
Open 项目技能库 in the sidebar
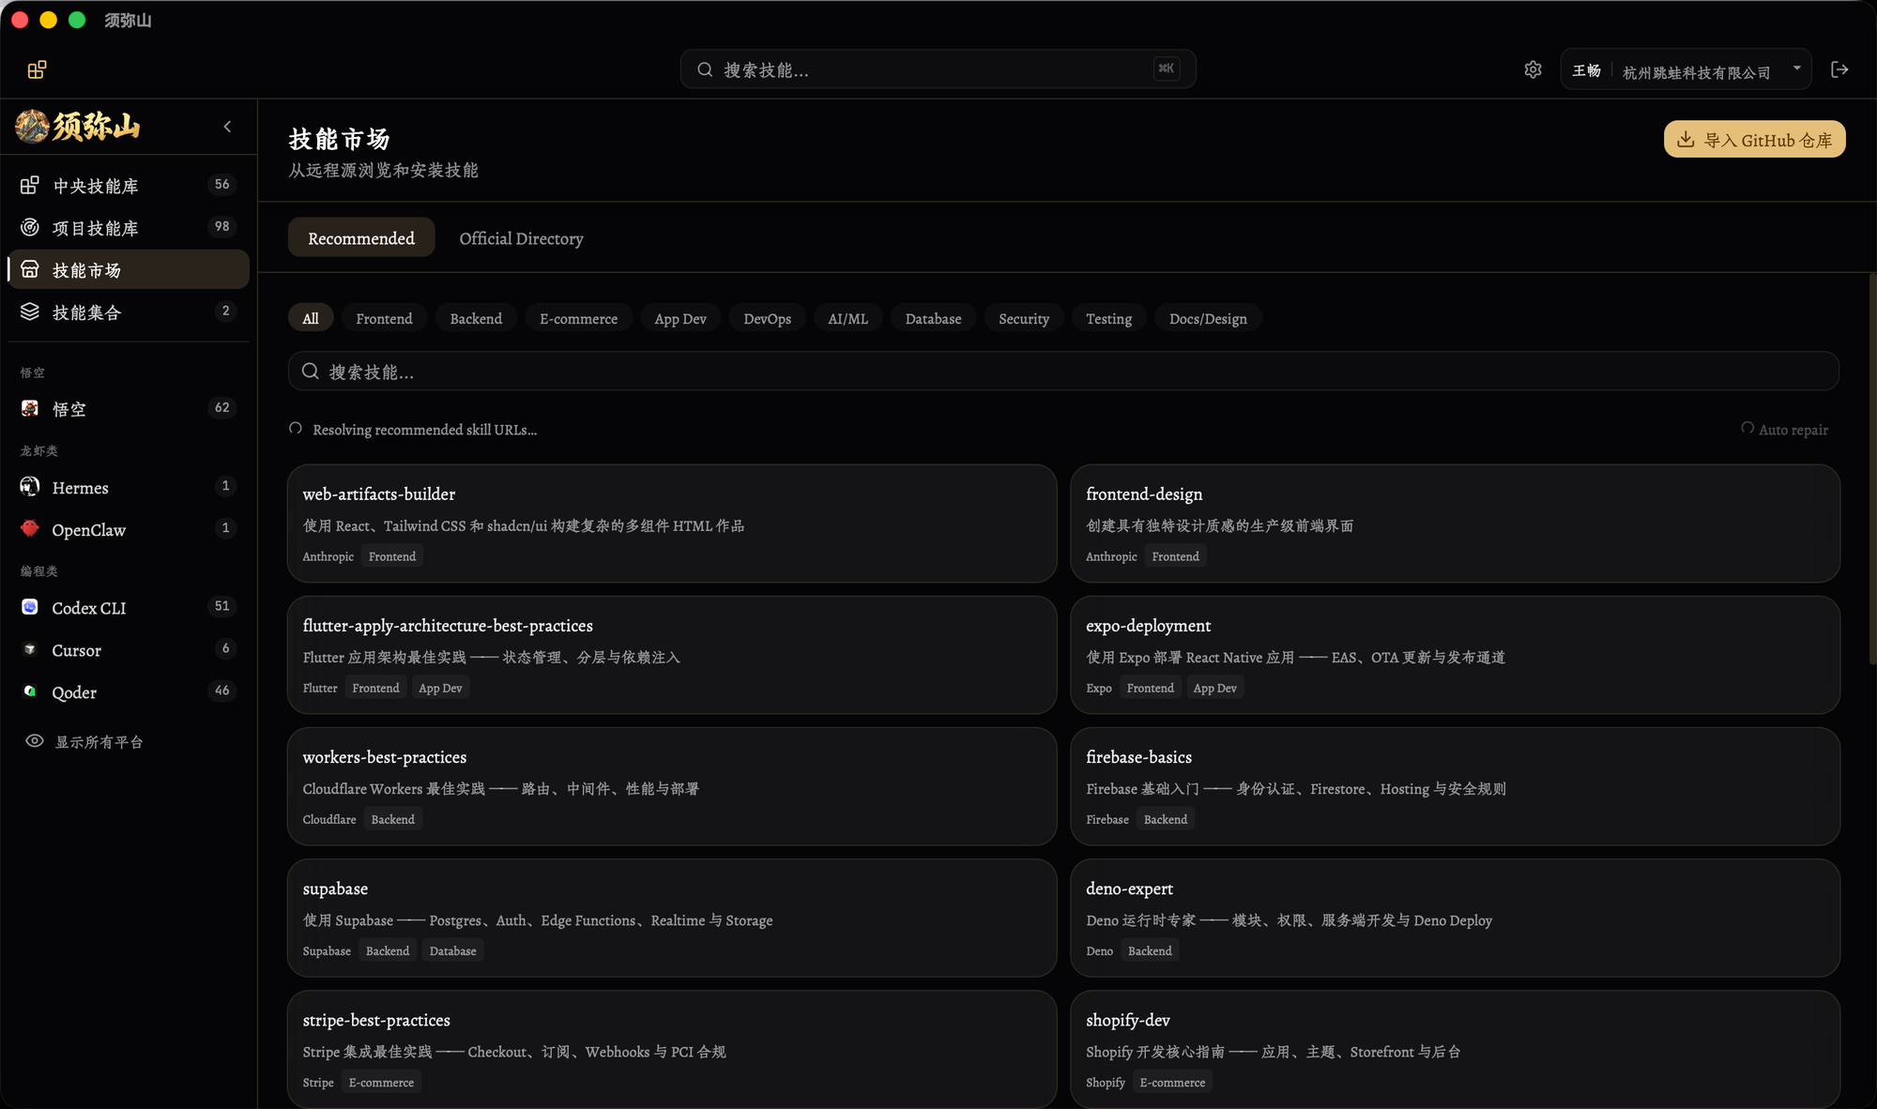click(x=129, y=227)
